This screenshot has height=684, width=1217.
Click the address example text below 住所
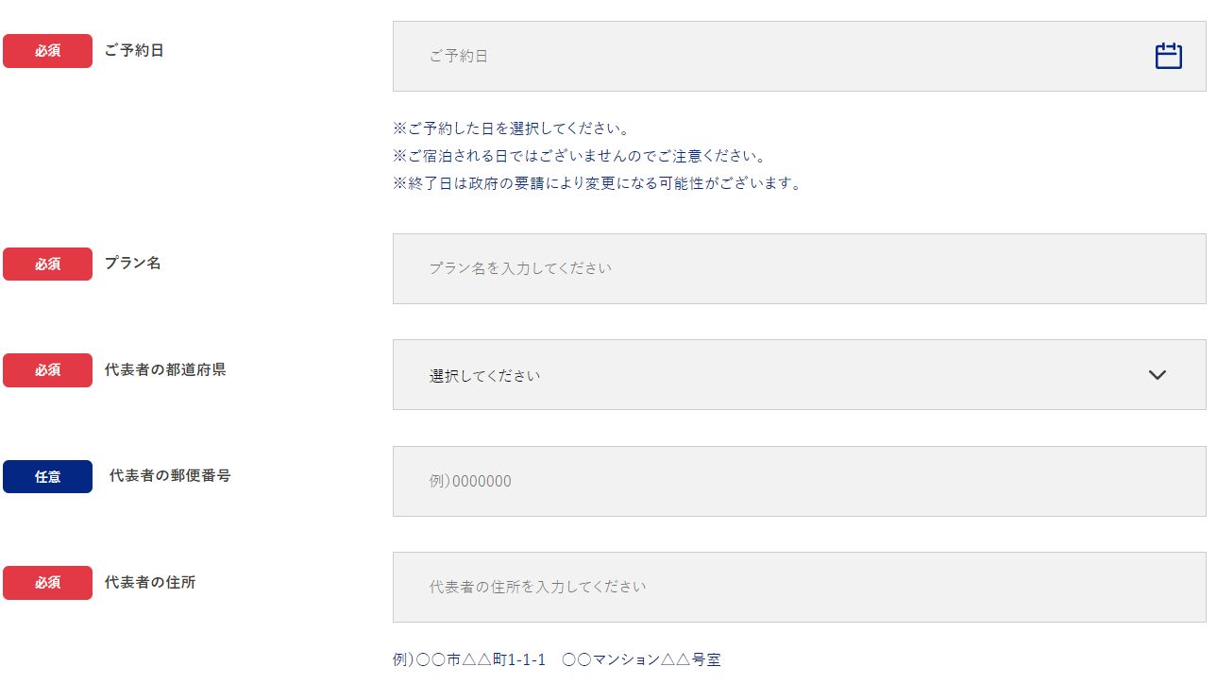556,659
